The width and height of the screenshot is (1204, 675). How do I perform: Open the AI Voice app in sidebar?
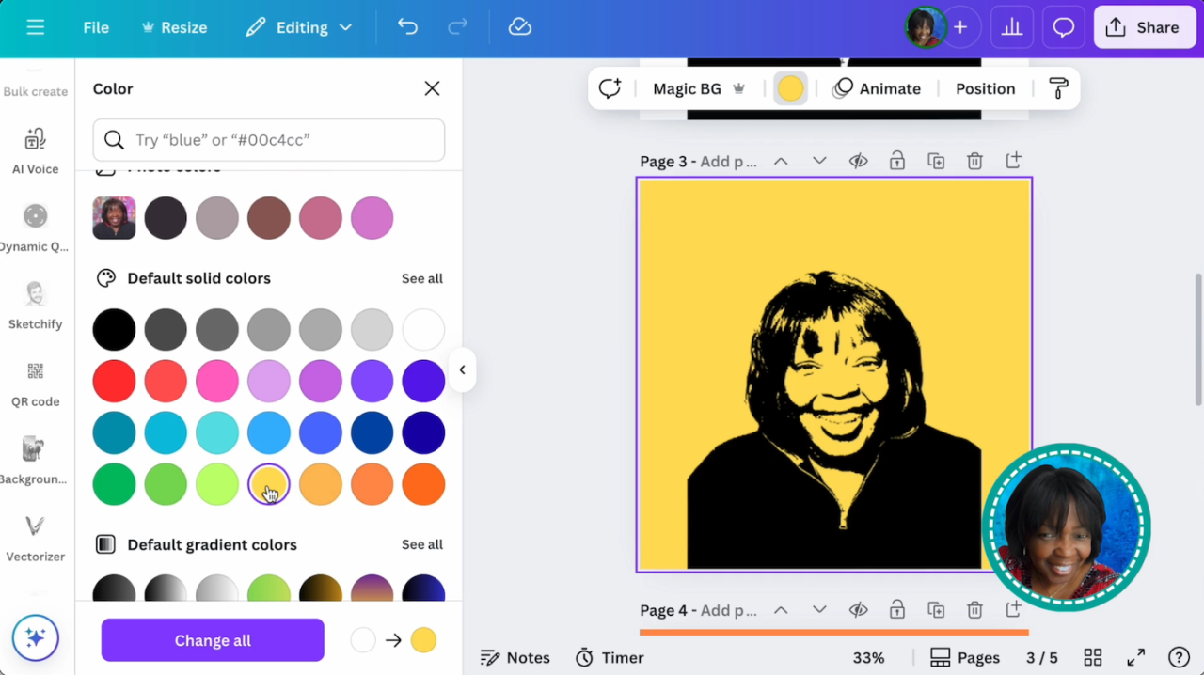[35, 150]
